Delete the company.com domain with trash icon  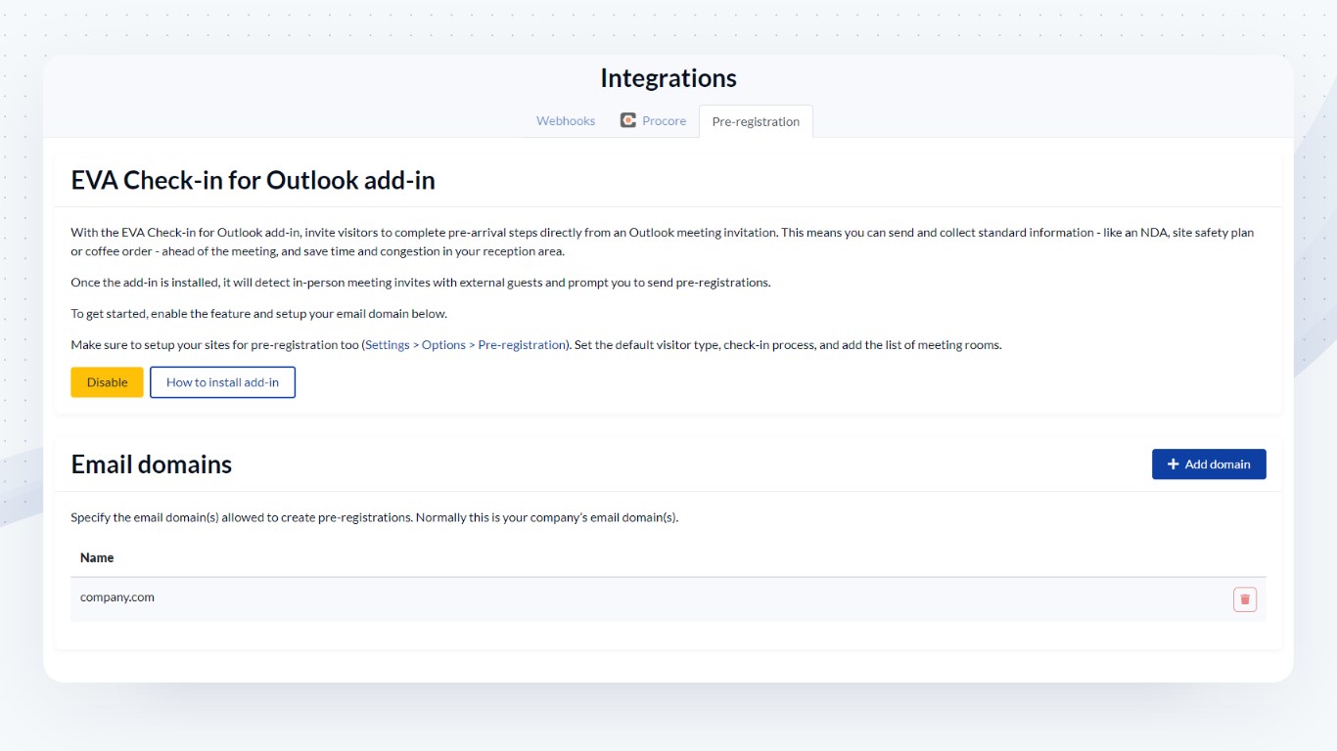click(1244, 599)
